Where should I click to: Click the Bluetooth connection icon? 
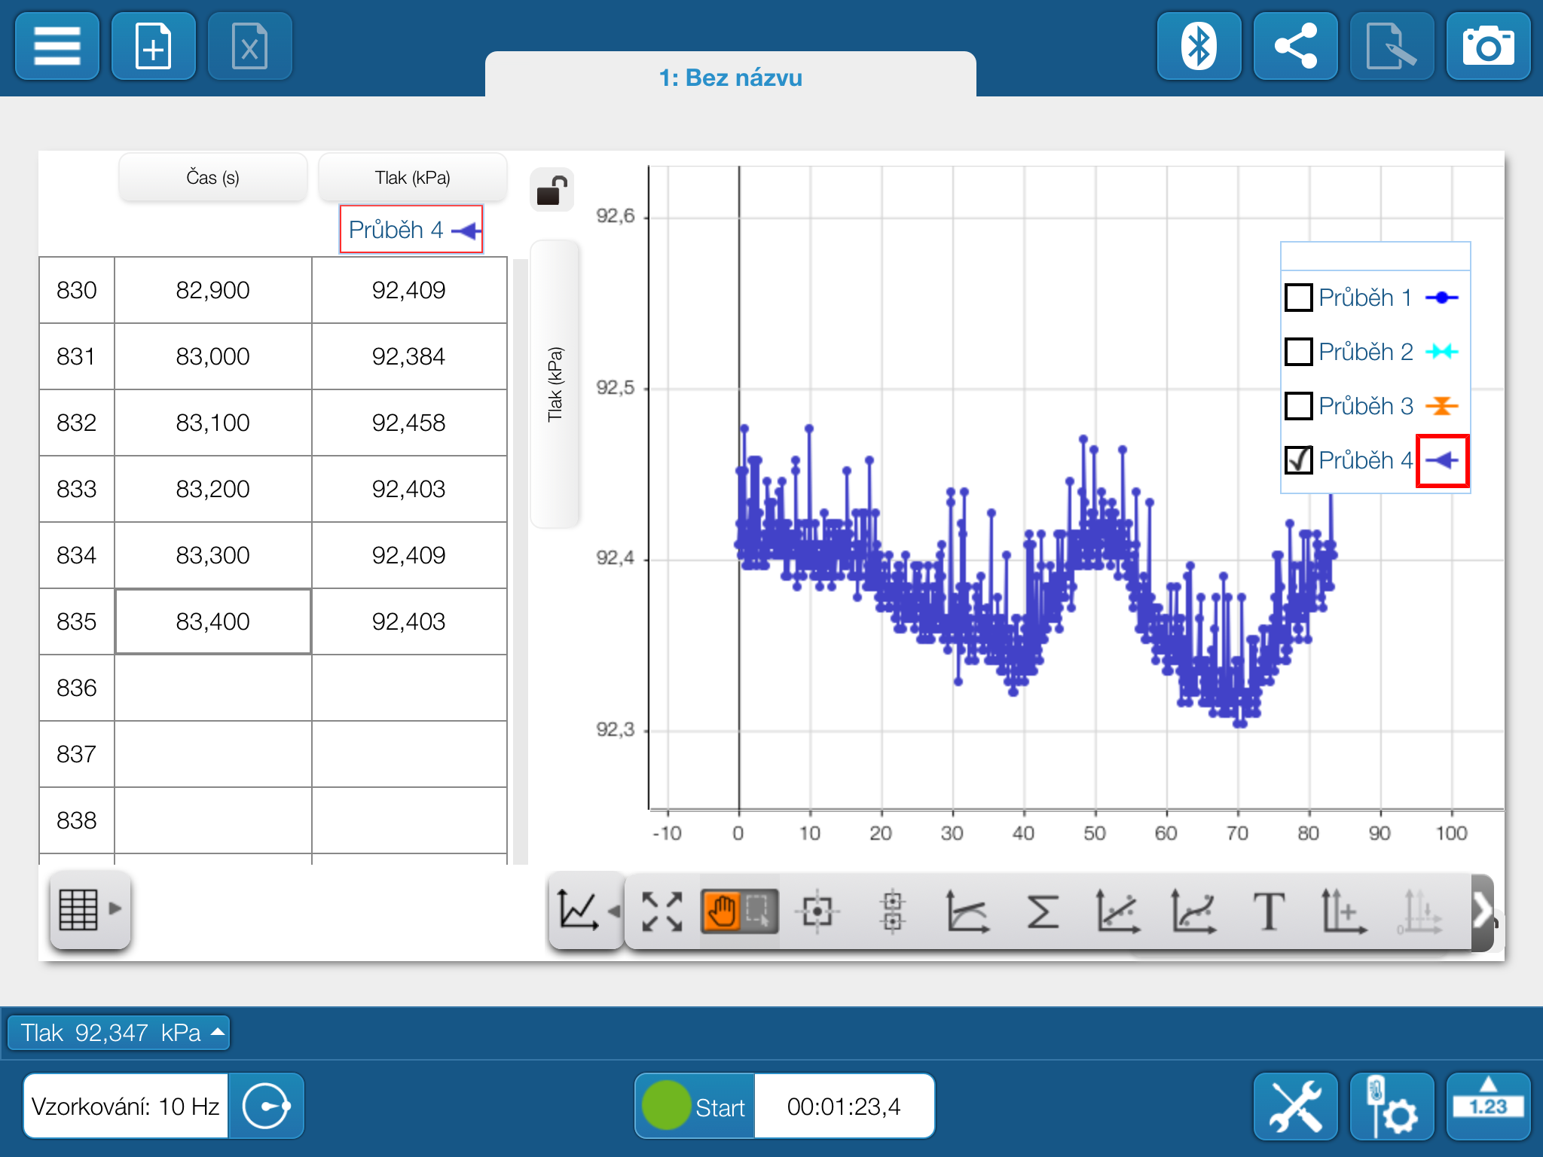coord(1199,47)
